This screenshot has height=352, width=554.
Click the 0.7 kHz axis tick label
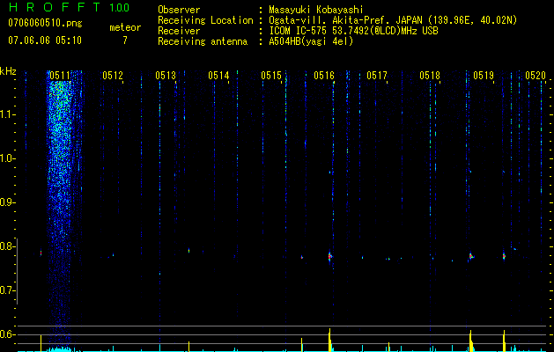coord(8,290)
